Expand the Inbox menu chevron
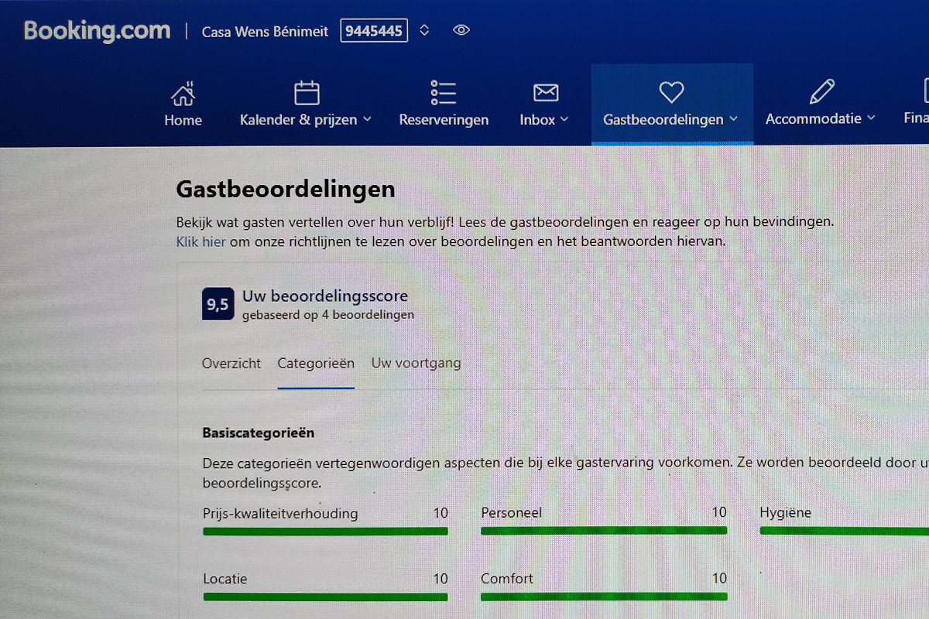Screen dimensions: 929x619 click(564, 119)
